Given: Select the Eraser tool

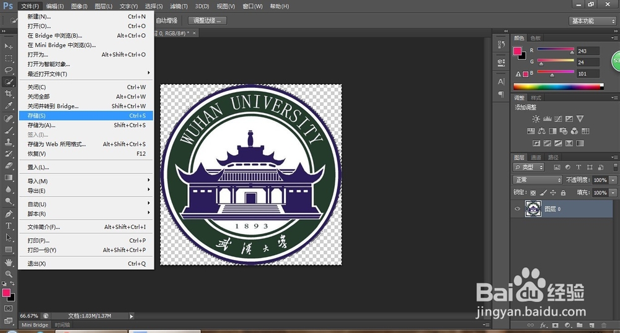Looking at the screenshot, I should (x=8, y=166).
